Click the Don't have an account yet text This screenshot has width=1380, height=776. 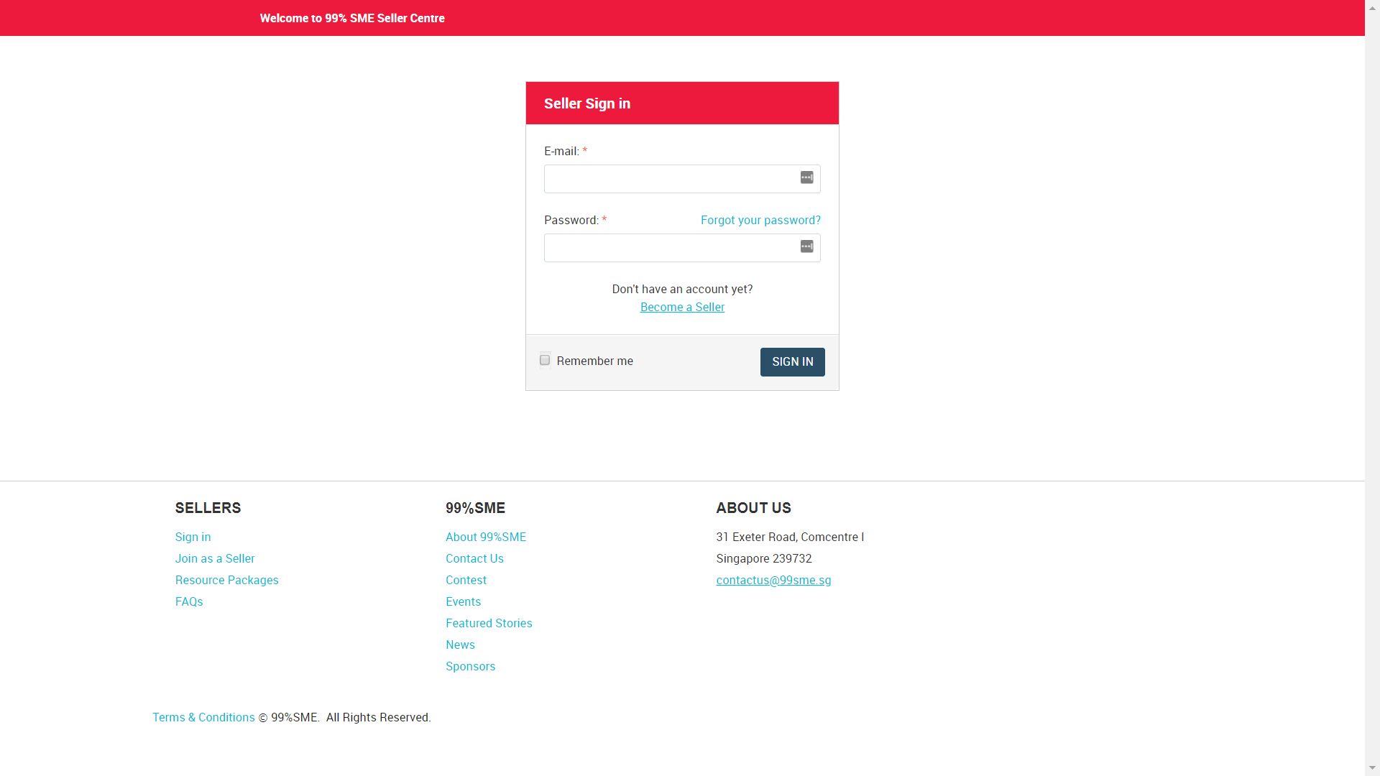[682, 289]
